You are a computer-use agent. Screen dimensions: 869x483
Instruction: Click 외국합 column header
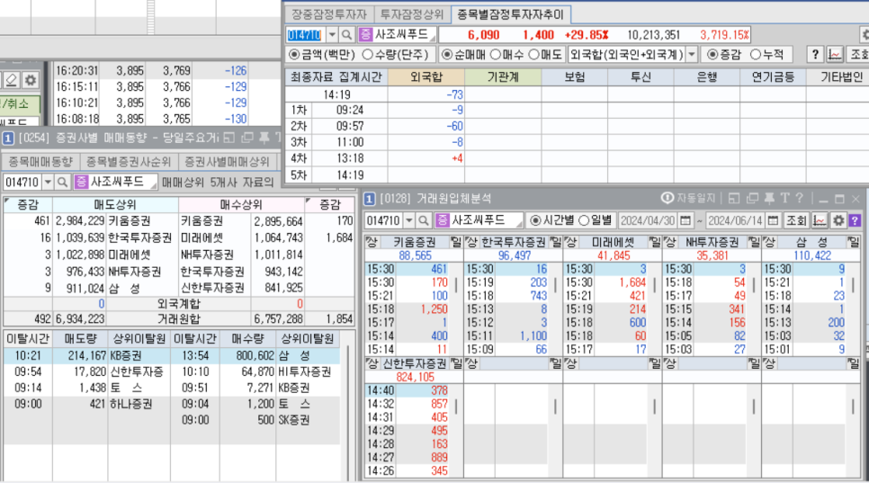click(426, 77)
